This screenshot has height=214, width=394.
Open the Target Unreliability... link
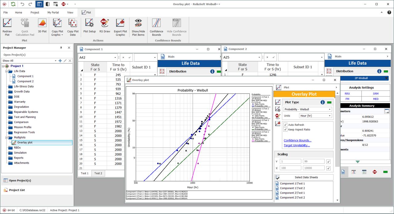pyautogui.click(x=297, y=145)
